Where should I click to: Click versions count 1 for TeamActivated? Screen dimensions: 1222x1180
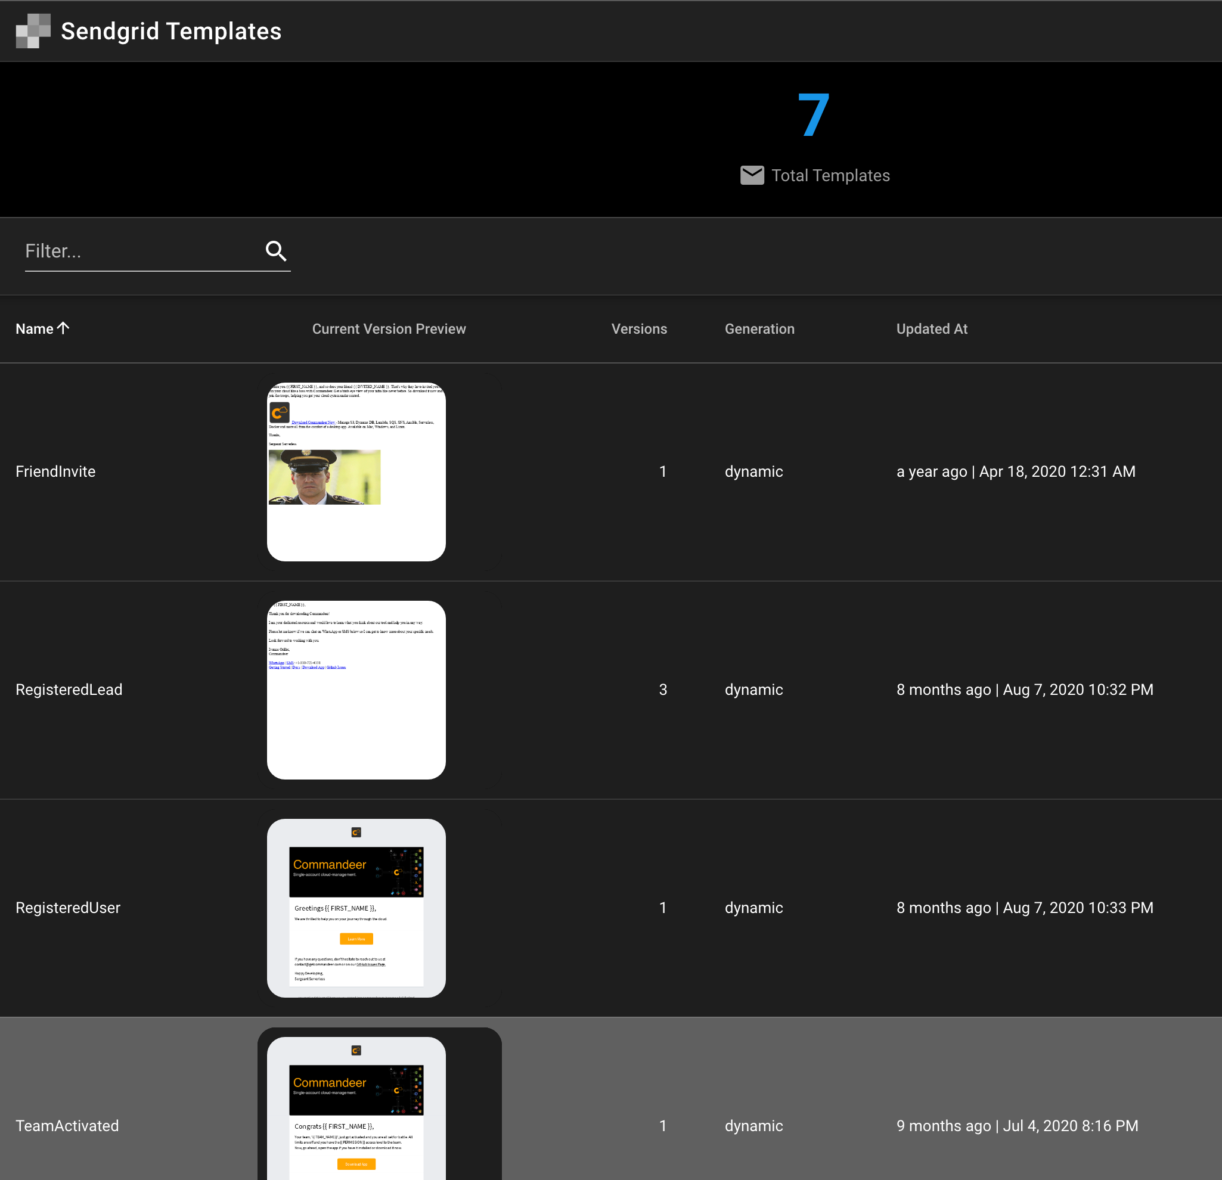663,1126
